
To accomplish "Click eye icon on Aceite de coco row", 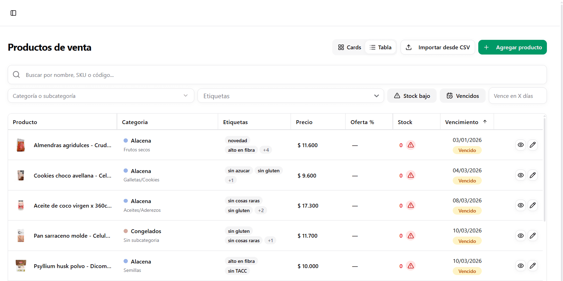I will pyautogui.click(x=521, y=206).
